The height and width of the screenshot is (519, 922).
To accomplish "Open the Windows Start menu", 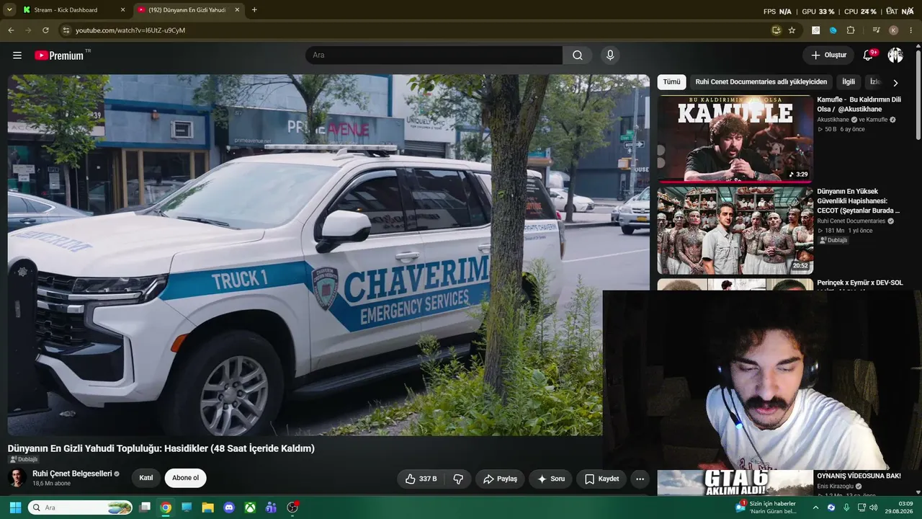I will 15,507.
